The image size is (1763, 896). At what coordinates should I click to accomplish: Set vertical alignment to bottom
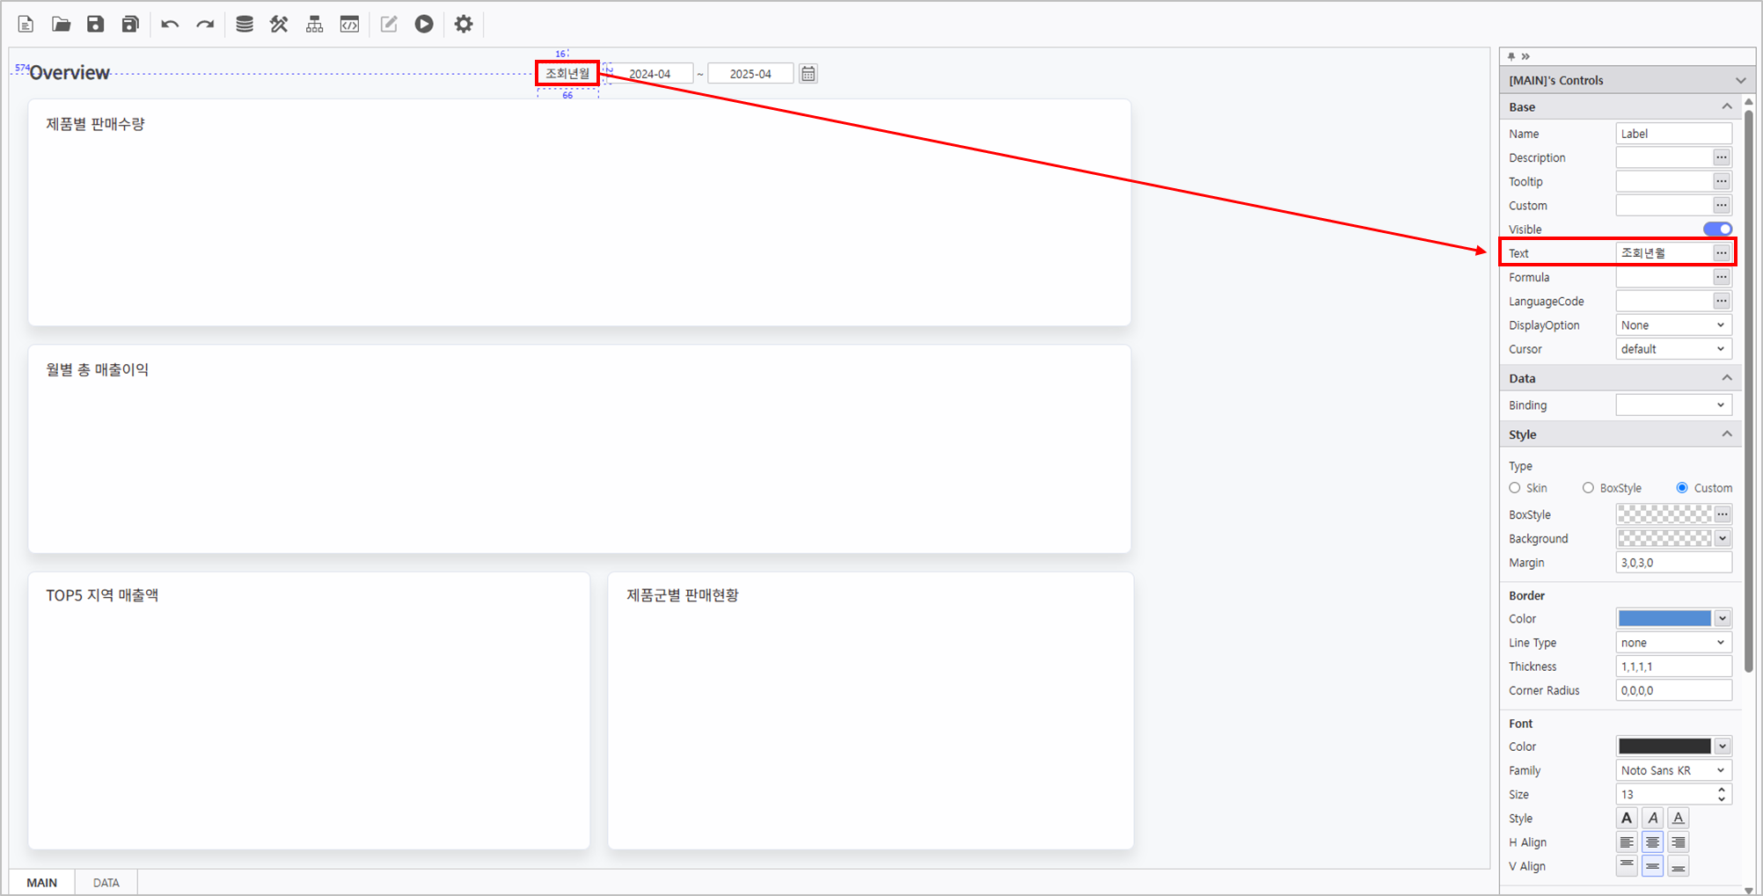[x=1679, y=866]
